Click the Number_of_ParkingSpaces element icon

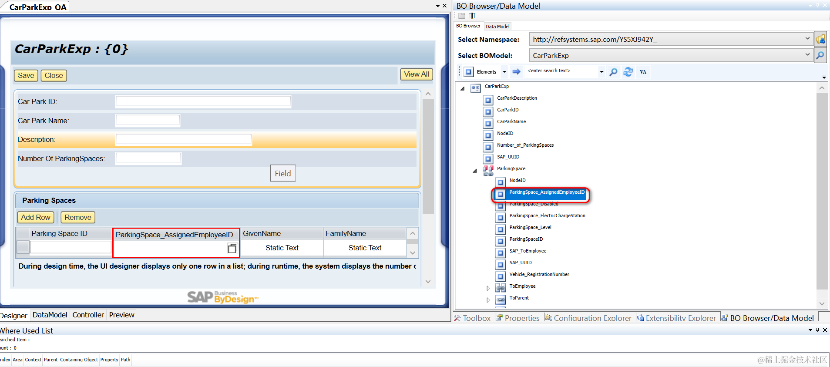point(488,147)
